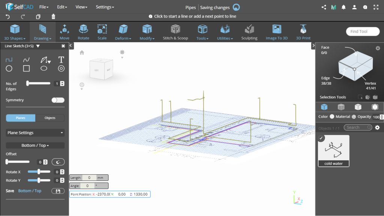Open the Settings menu

pos(105,7)
